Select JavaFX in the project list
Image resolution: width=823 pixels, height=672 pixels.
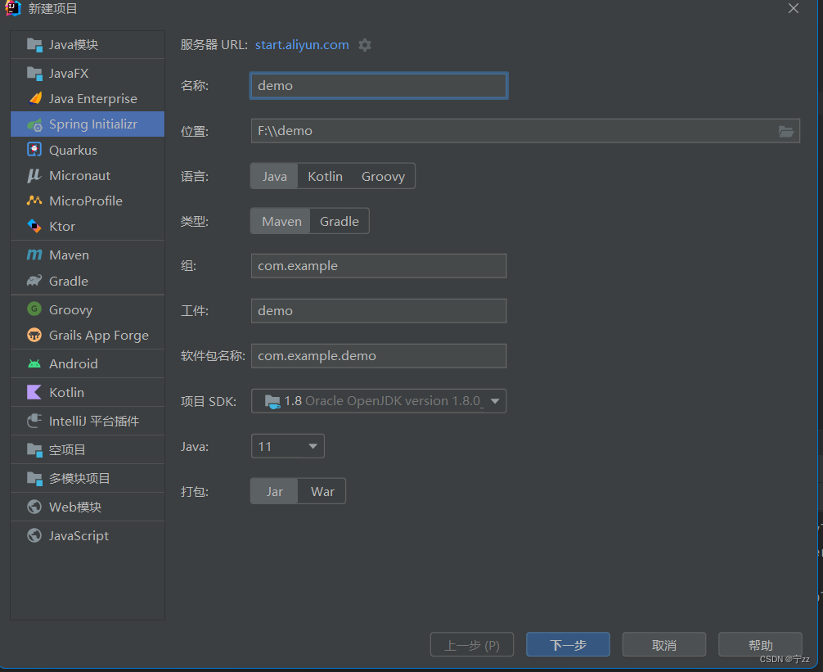[x=88, y=74]
